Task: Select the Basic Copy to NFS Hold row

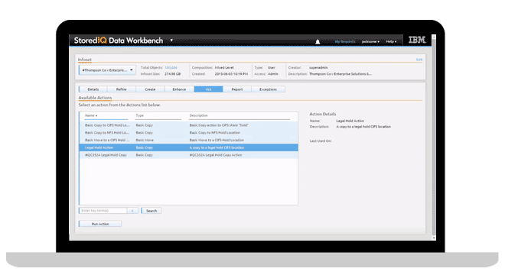Action: [189, 132]
